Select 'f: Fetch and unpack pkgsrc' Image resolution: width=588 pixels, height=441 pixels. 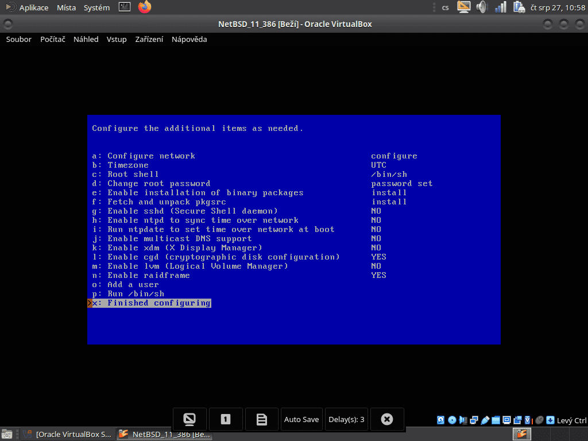[x=159, y=202]
